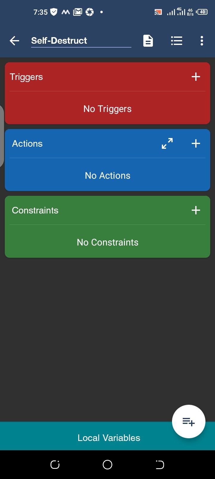The width and height of the screenshot is (215, 479).
Task: Select the No Actions placeholder
Action: coord(107,176)
